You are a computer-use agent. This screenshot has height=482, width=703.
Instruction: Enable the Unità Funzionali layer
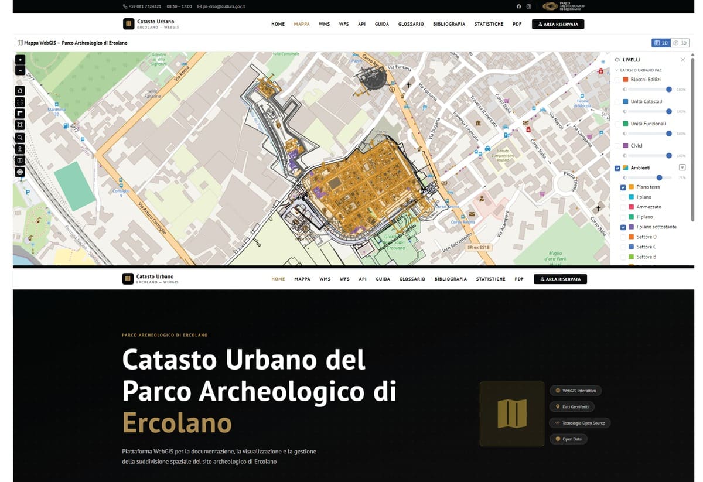[x=617, y=124]
